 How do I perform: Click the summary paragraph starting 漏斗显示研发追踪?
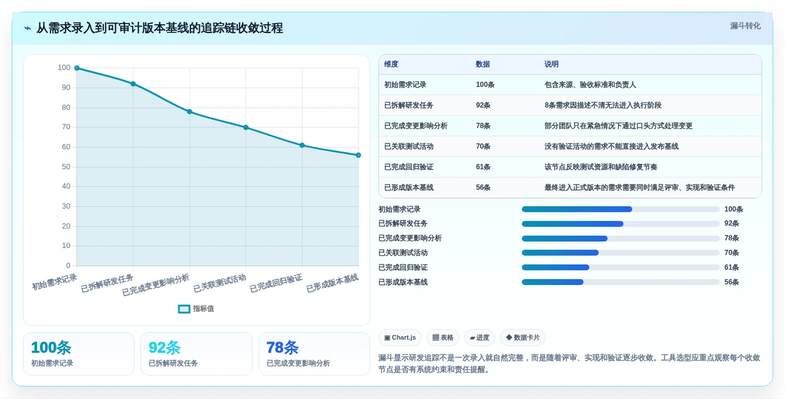[x=569, y=364]
